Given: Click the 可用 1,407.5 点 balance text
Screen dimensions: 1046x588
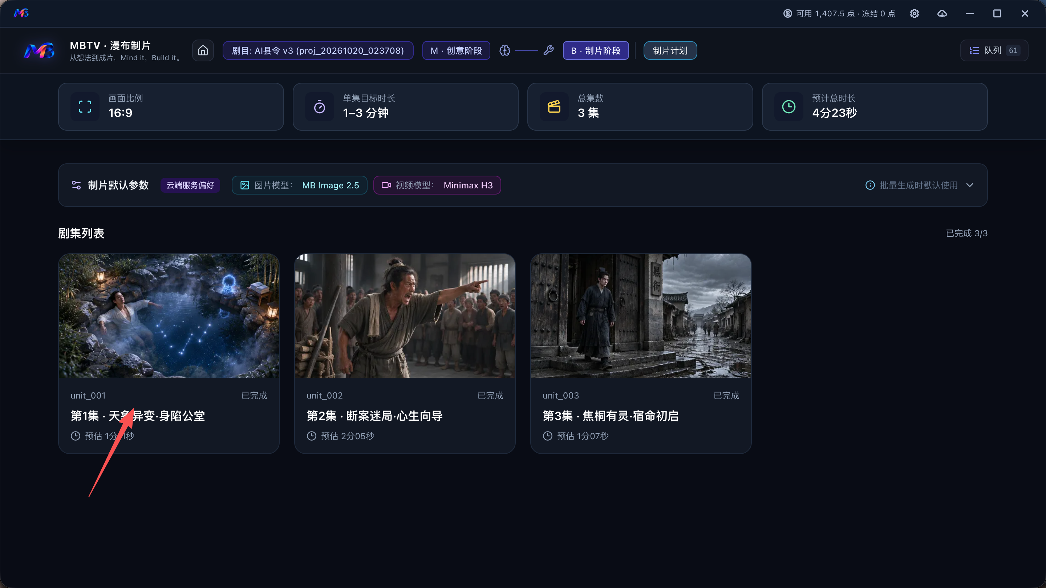Looking at the screenshot, I should 826,13.
